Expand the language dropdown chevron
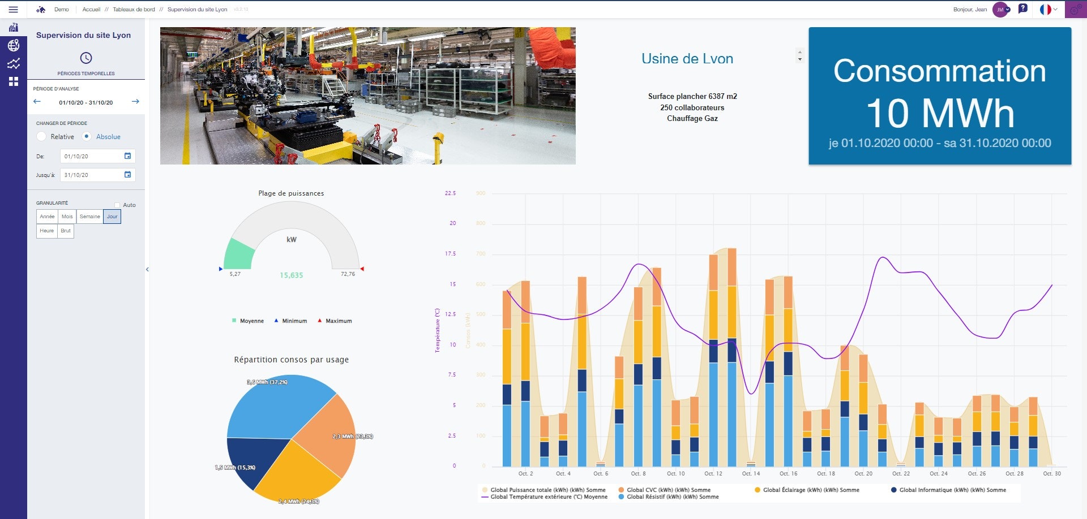Image resolution: width=1087 pixels, height=519 pixels. pos(1055,10)
